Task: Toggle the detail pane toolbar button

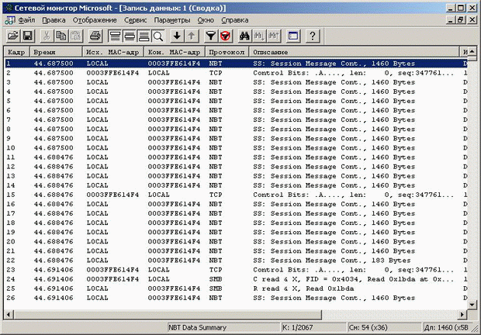Action: (x=130, y=36)
